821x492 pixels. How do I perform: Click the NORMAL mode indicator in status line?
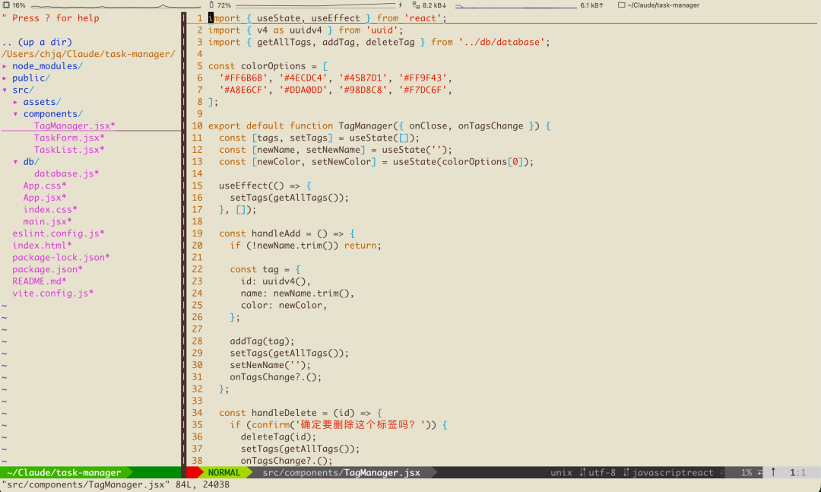pos(223,472)
